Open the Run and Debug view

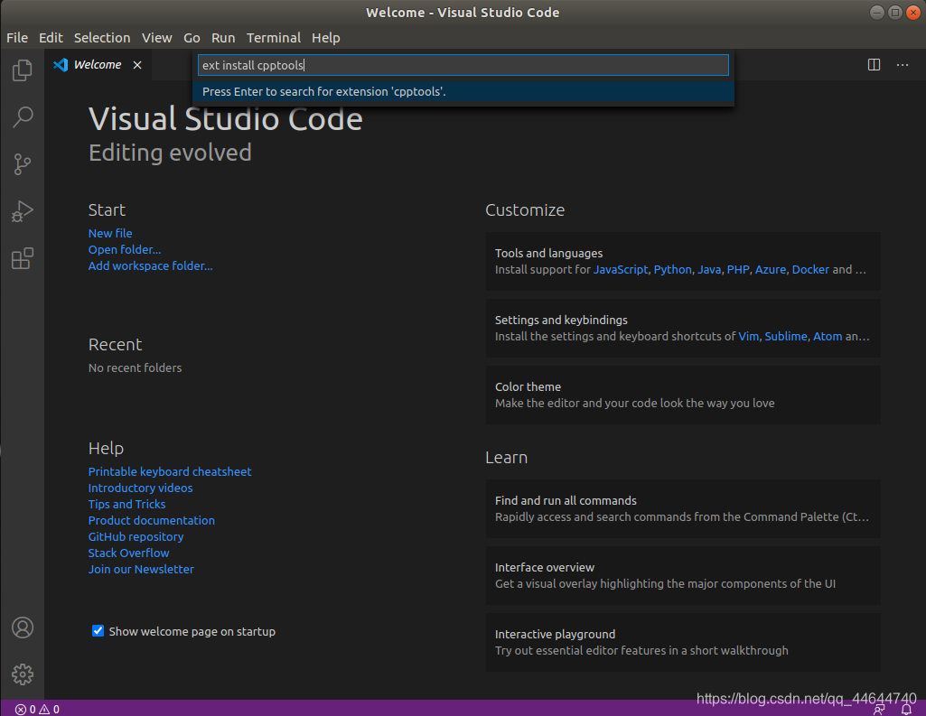point(23,211)
